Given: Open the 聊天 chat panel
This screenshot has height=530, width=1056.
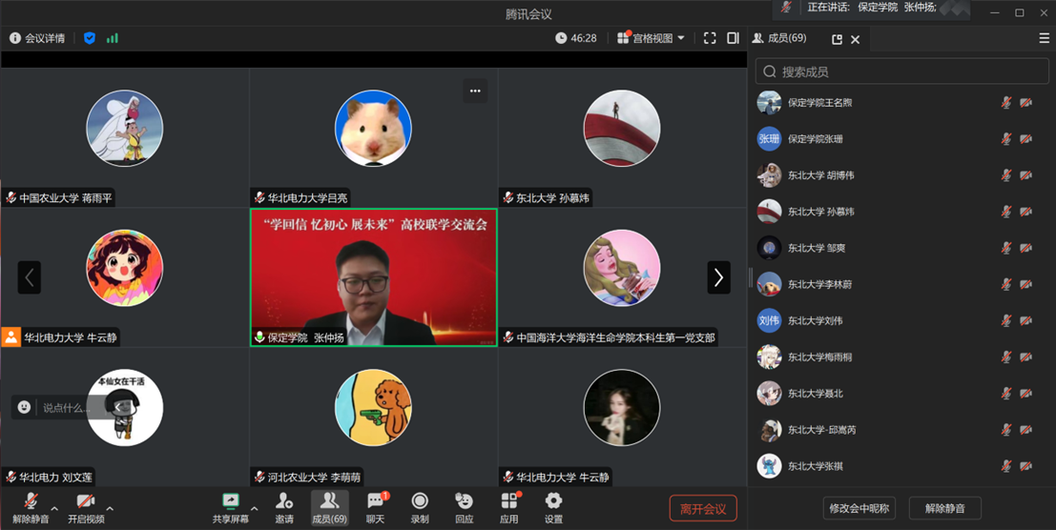Looking at the screenshot, I should click(376, 507).
